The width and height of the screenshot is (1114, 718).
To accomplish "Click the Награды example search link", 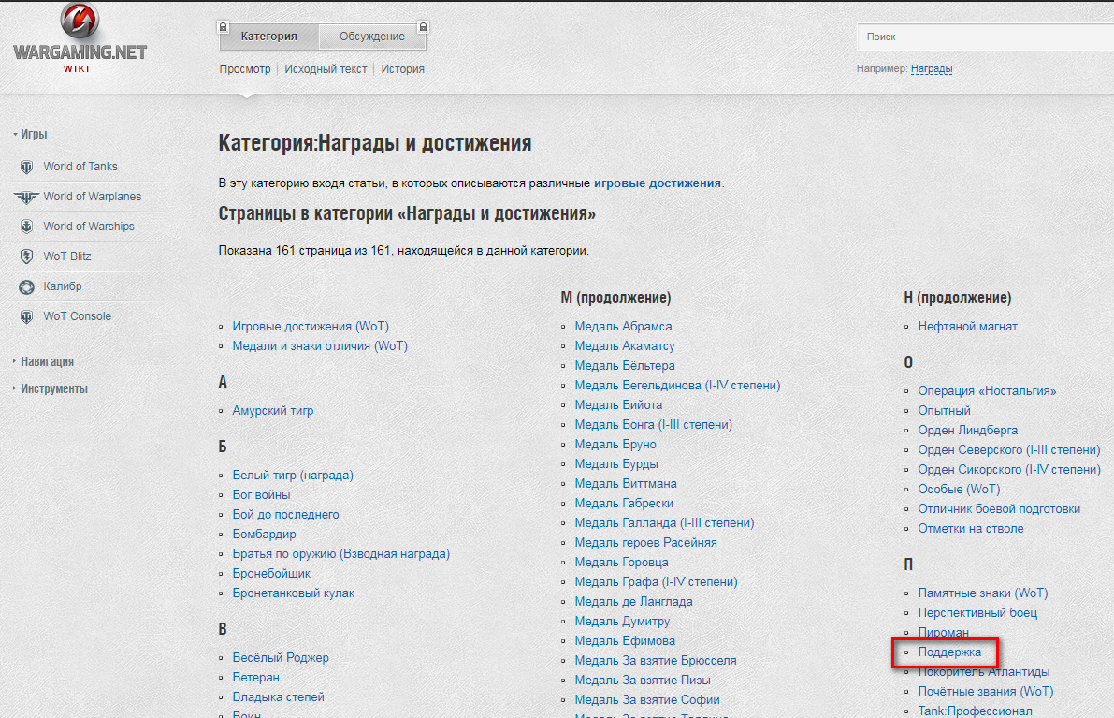I will point(932,69).
